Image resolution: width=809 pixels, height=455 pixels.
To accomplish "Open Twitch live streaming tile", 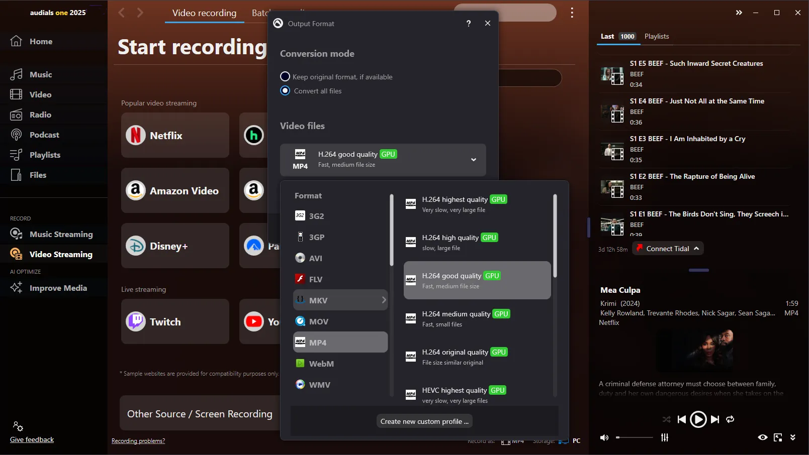I will click(175, 321).
